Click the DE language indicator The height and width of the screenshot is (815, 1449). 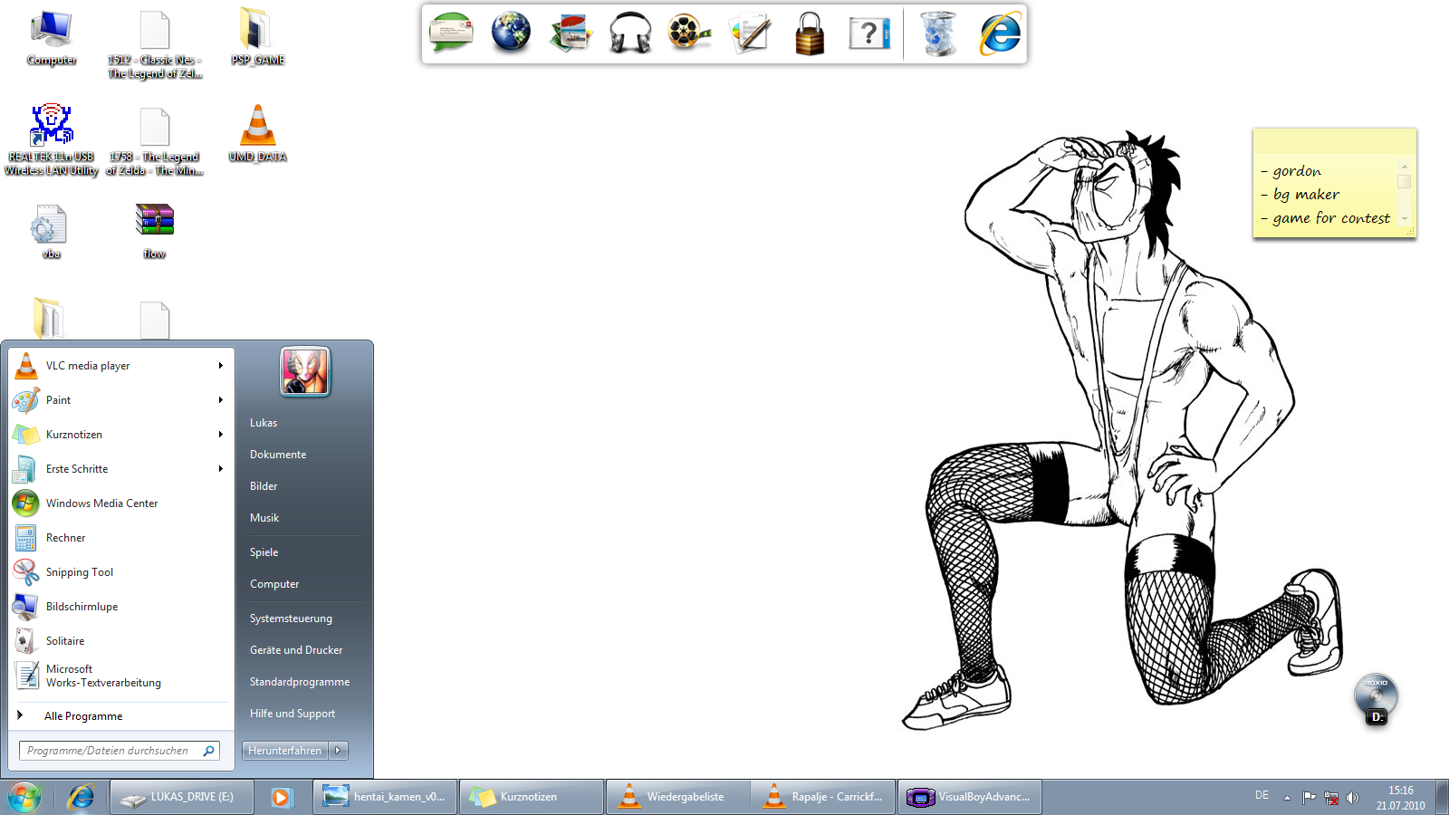1262,795
